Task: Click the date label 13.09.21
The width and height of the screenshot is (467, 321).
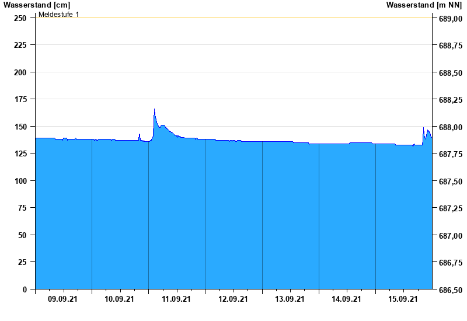Action: point(290,299)
